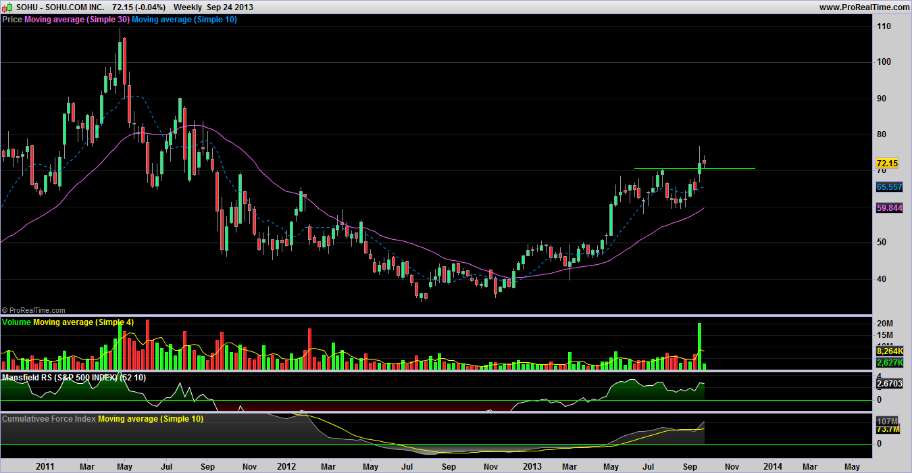Click the © ProRealTime.com watermark
This screenshot has height=473, width=912.
(x=34, y=309)
